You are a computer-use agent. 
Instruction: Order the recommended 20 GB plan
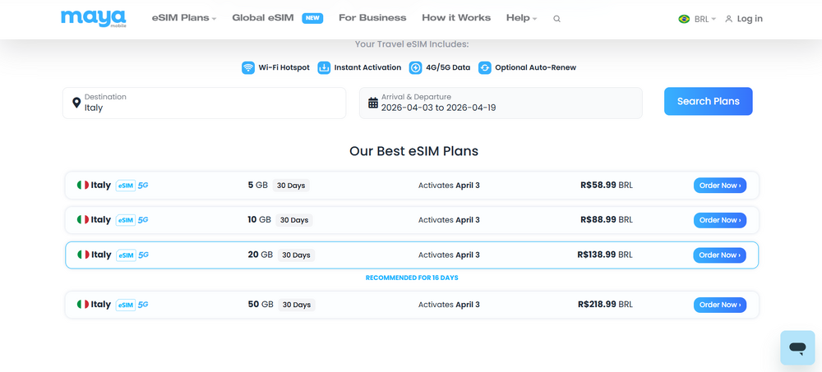719,255
